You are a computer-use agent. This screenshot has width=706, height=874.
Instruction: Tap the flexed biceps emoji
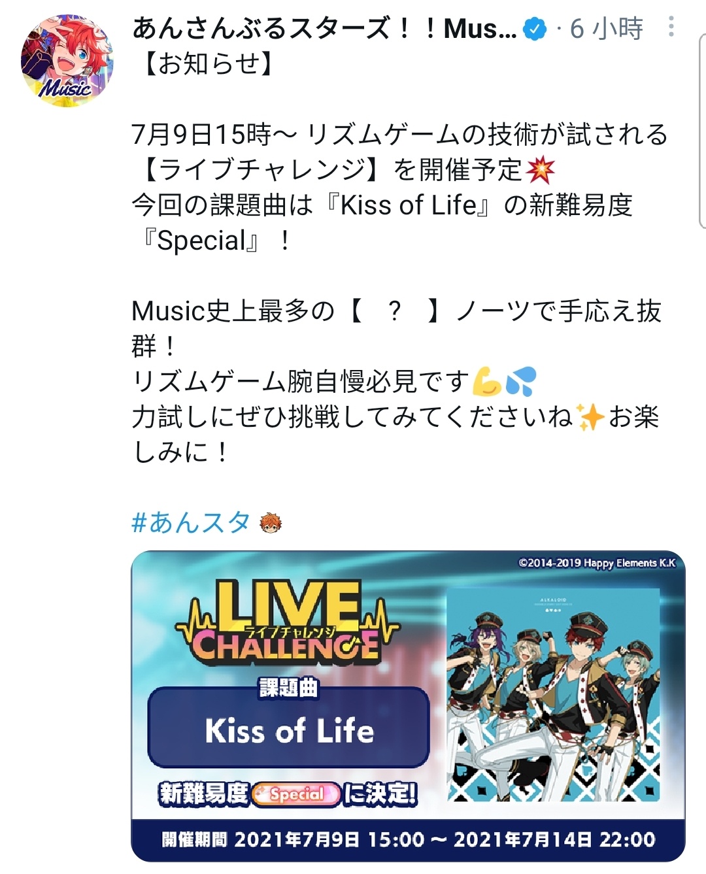(x=486, y=382)
